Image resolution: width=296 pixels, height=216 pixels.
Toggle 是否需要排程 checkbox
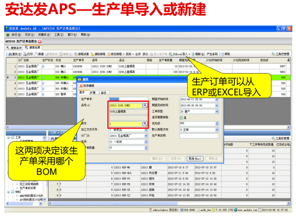(181, 118)
